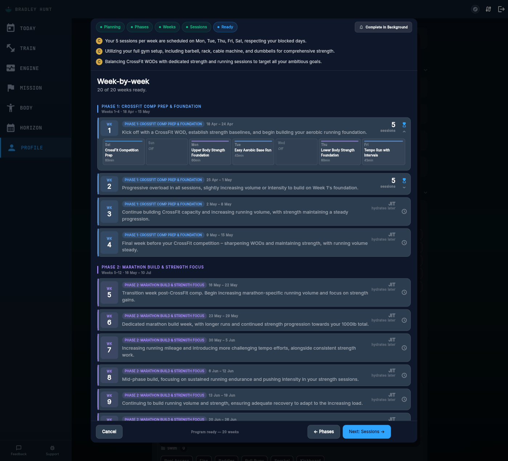Switch to the Phases step tab
Image resolution: width=508 pixels, height=461 pixels.
coord(139,27)
